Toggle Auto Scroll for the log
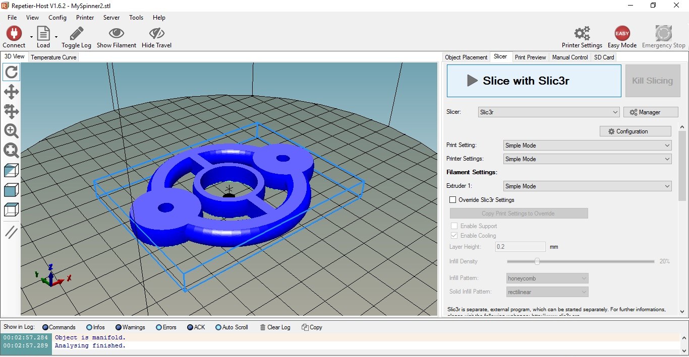 [x=232, y=327]
